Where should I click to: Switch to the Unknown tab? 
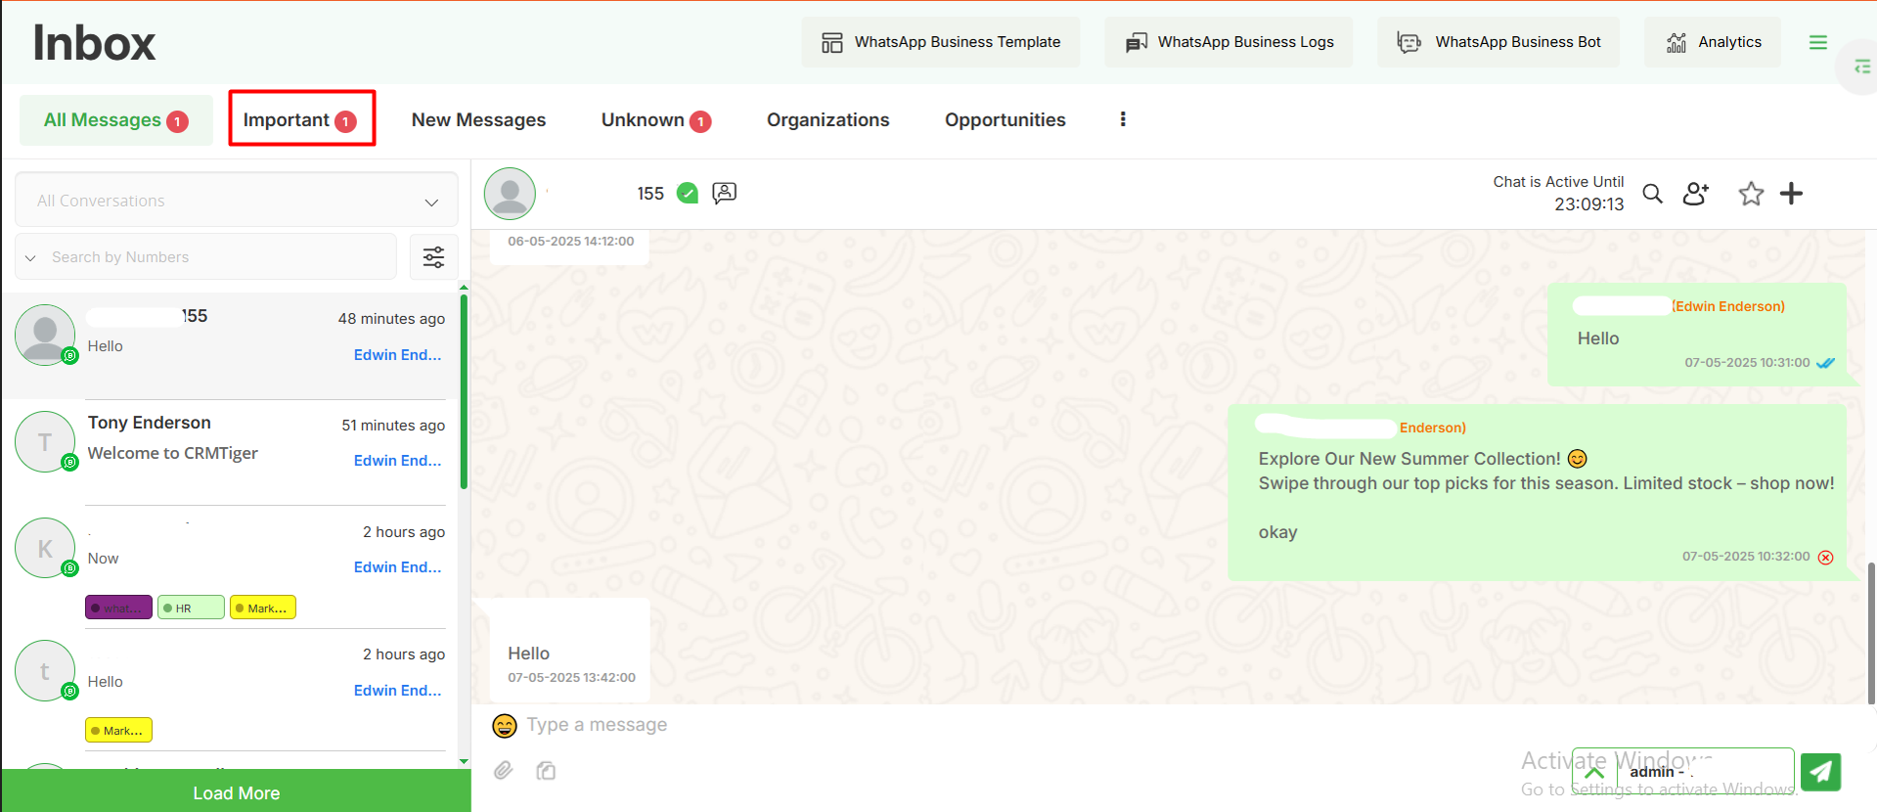pyautogui.click(x=656, y=119)
